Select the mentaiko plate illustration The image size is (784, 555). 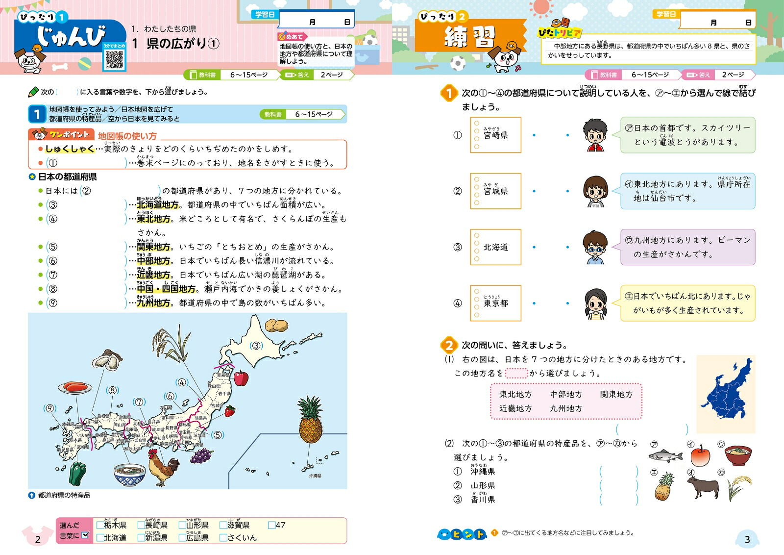(75, 387)
